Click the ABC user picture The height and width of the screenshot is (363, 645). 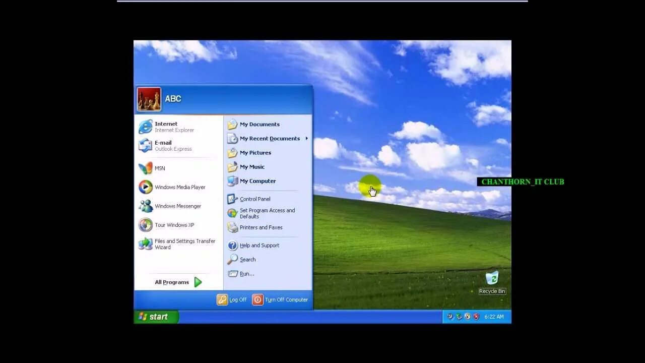(149, 99)
